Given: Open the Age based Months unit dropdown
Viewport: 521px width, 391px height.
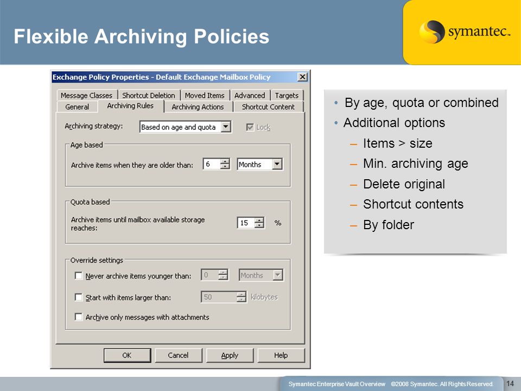Looking at the screenshot, I should click(x=277, y=164).
